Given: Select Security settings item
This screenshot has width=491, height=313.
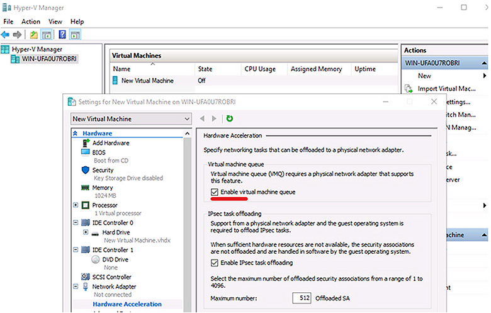Looking at the screenshot, I should click(103, 170).
